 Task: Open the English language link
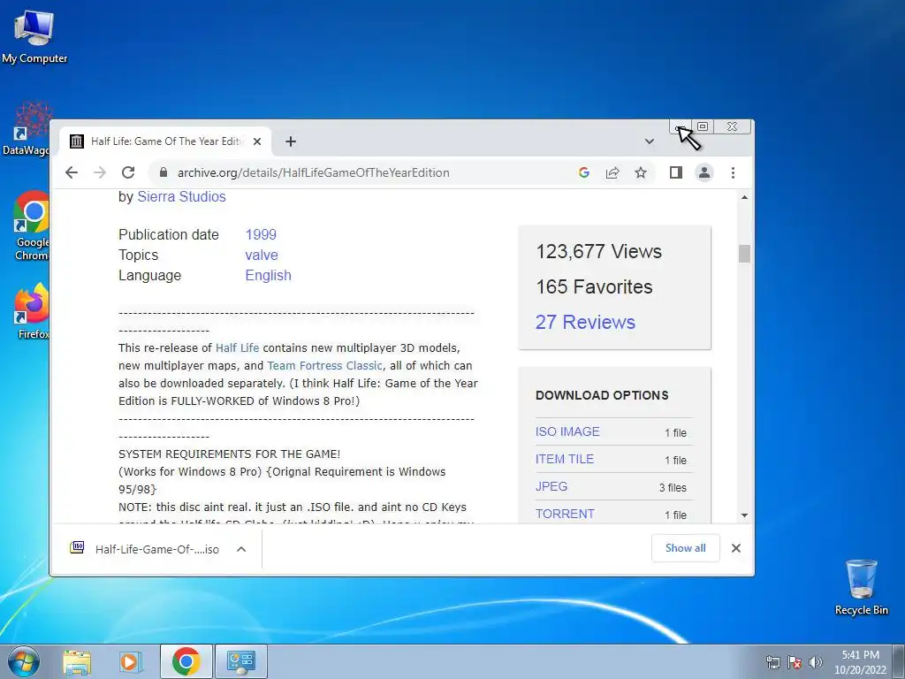click(269, 276)
